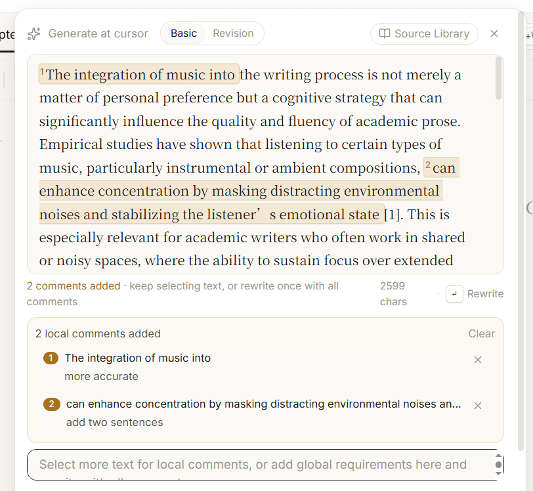Remove comment 2 'can enhance concentration'
Screen dimensions: 533x491
(x=478, y=406)
